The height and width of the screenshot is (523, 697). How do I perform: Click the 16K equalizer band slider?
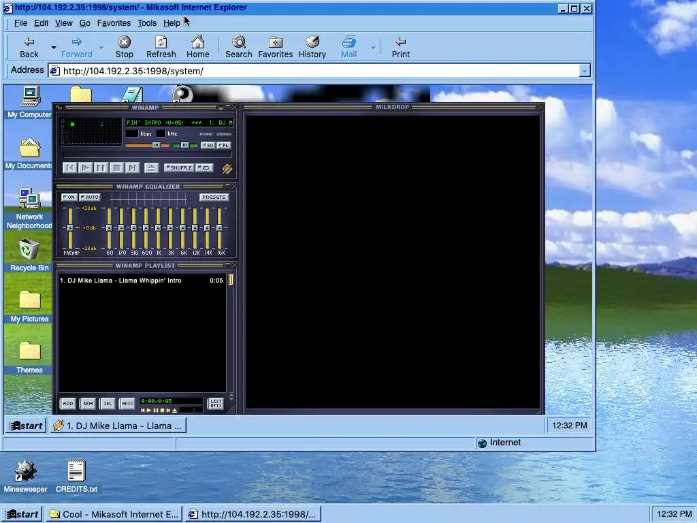[x=220, y=227]
